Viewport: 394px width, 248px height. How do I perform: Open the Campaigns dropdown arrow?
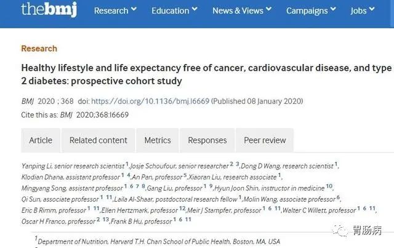[333, 9]
